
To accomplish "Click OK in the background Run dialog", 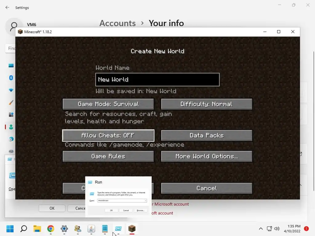I will point(52,208).
